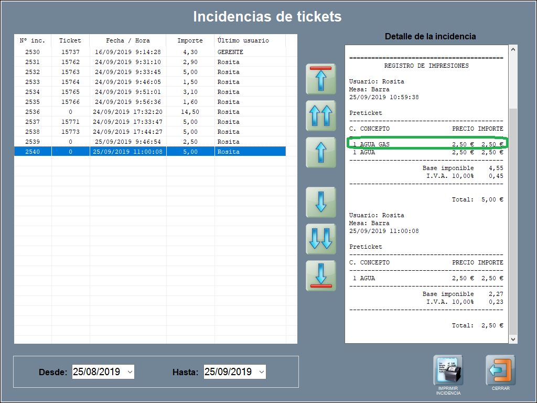Screen dimensions: 537x403
Task: Open the Desde date dropdown
Action: click(130, 372)
